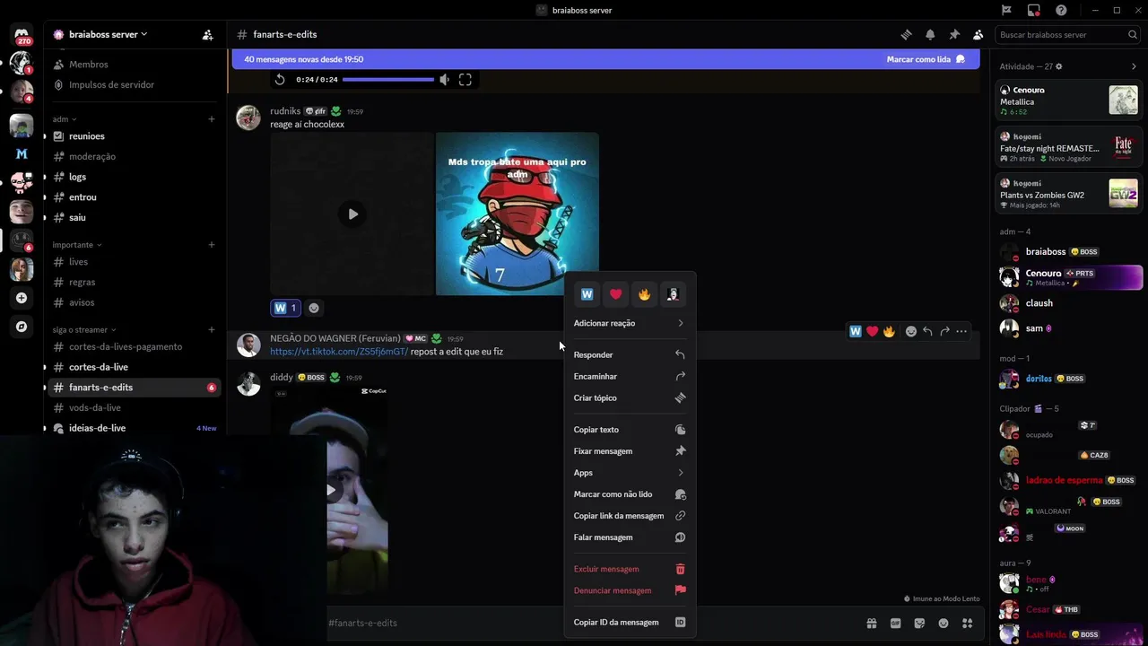Choose Copiar texto in context menu
This screenshot has height=646, width=1148.
(x=630, y=430)
